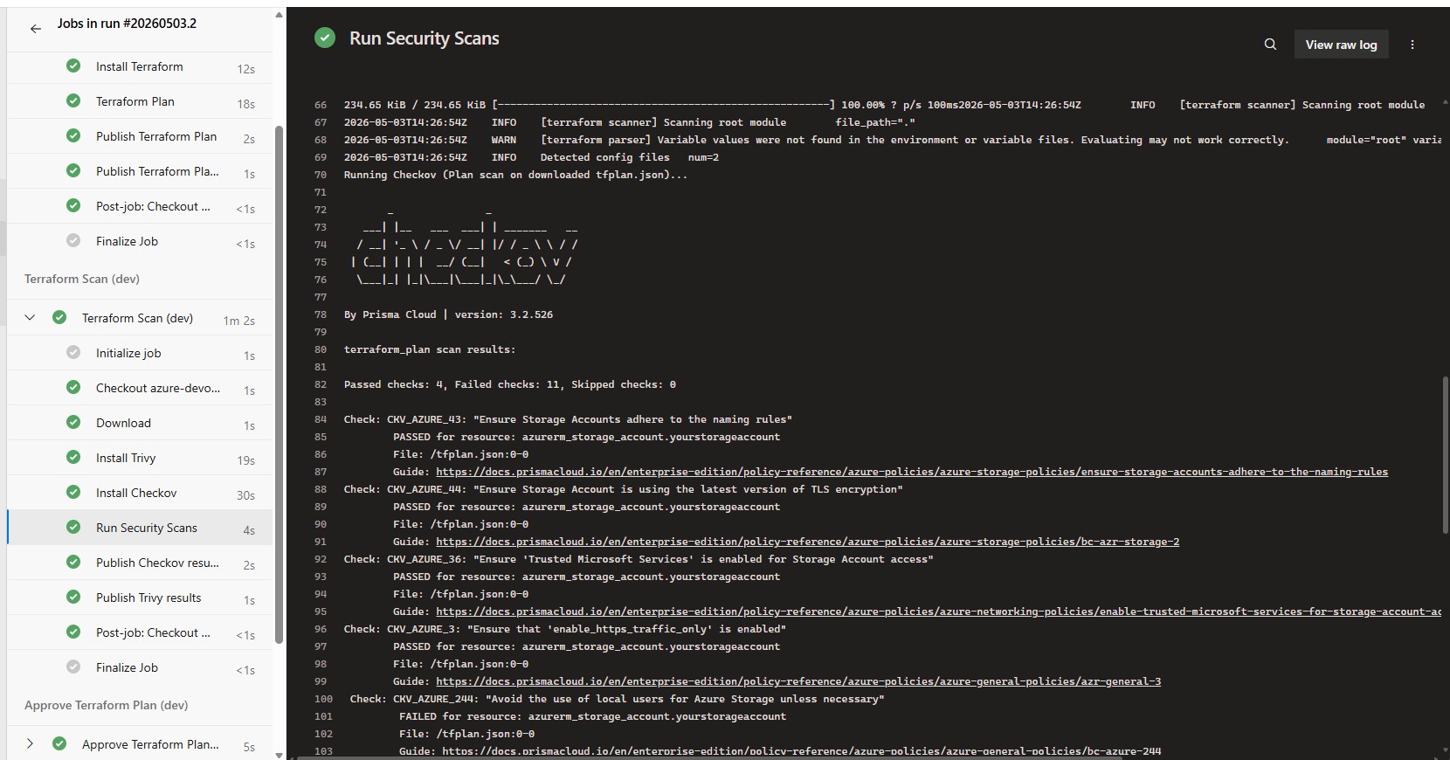This screenshot has height=760, width=1450.
Task: Click the job list scroll up arrow
Action: (279, 14)
